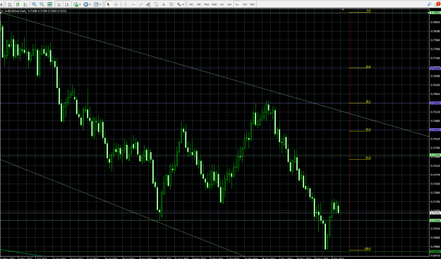Toggle chart auto scroll
The height and width of the screenshot is (259, 441).
pos(59,4)
